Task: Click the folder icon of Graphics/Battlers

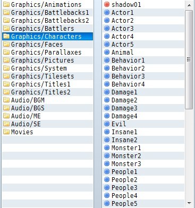Action: [x=6, y=28]
